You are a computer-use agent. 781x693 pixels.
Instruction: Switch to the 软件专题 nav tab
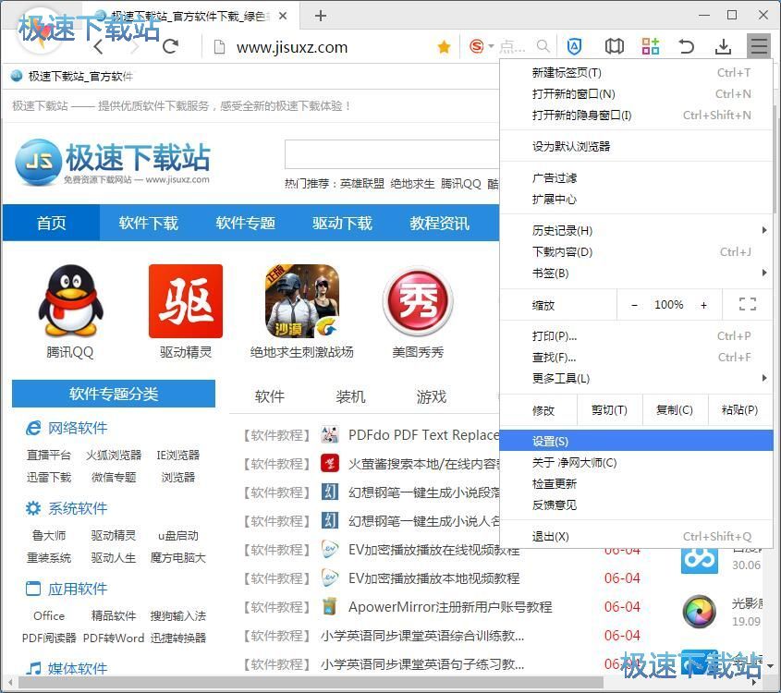click(x=246, y=223)
